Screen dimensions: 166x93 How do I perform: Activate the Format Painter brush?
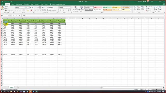[x=9, y=11]
